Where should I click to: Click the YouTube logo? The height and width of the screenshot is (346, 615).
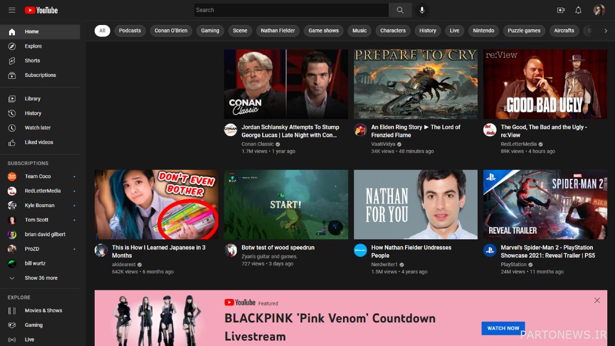pos(41,10)
